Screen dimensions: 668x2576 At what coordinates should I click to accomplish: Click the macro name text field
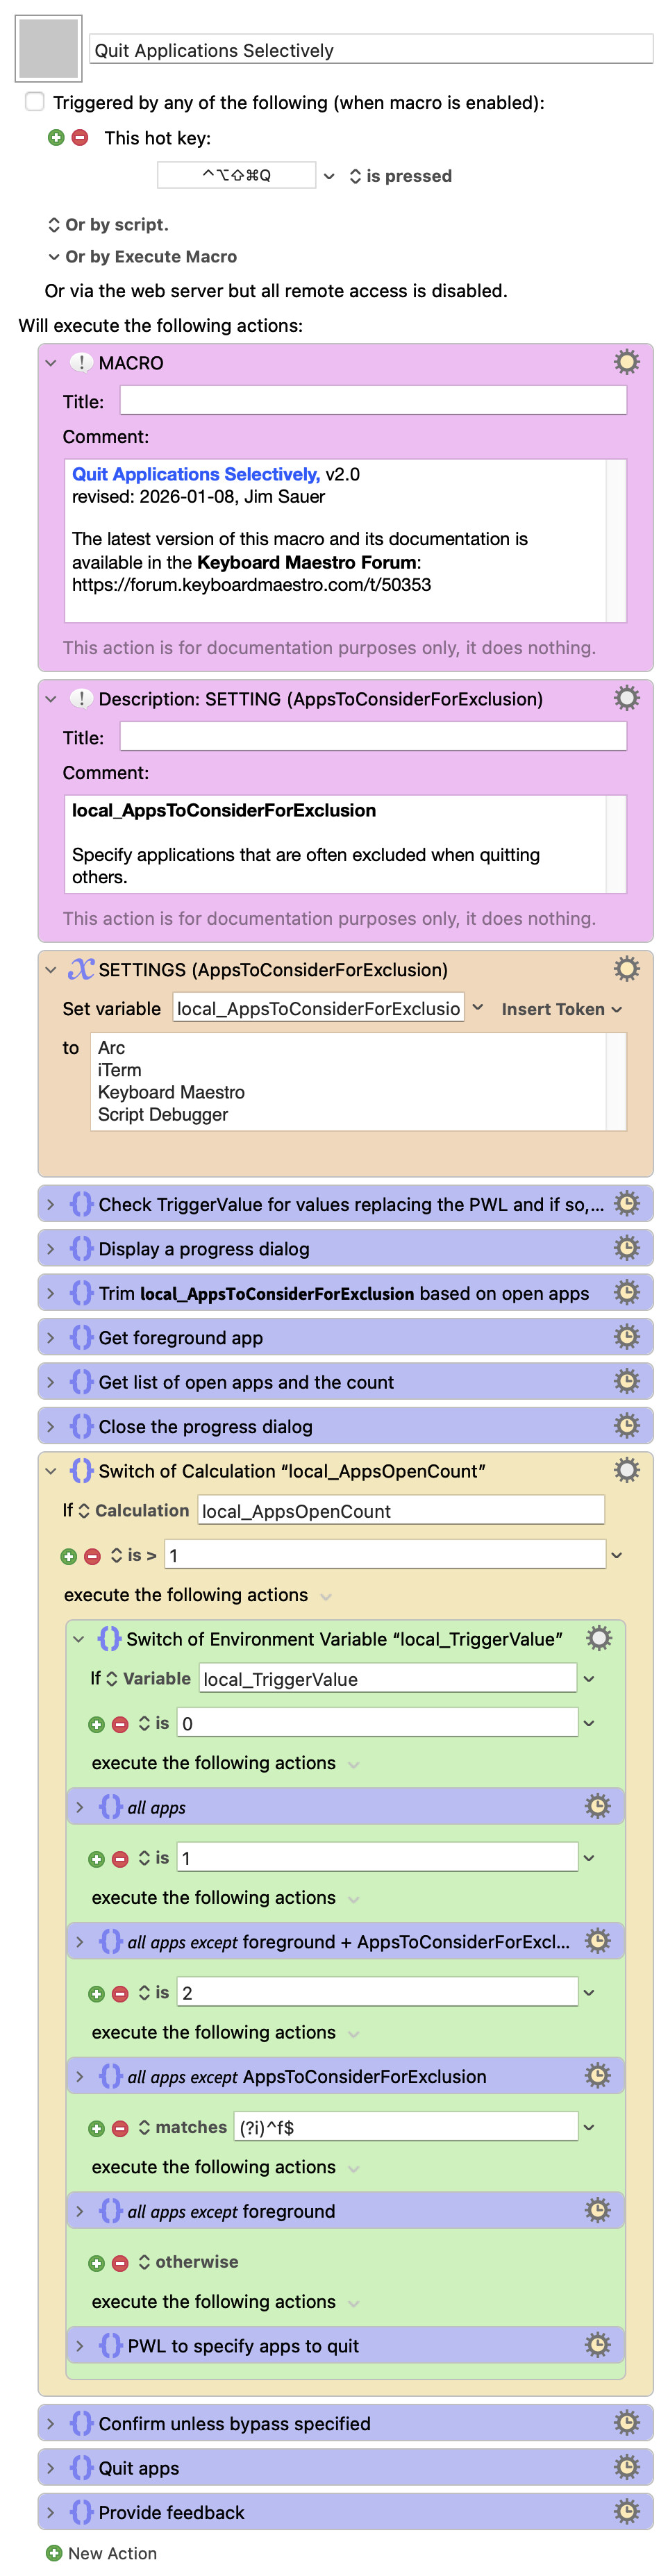tap(371, 50)
